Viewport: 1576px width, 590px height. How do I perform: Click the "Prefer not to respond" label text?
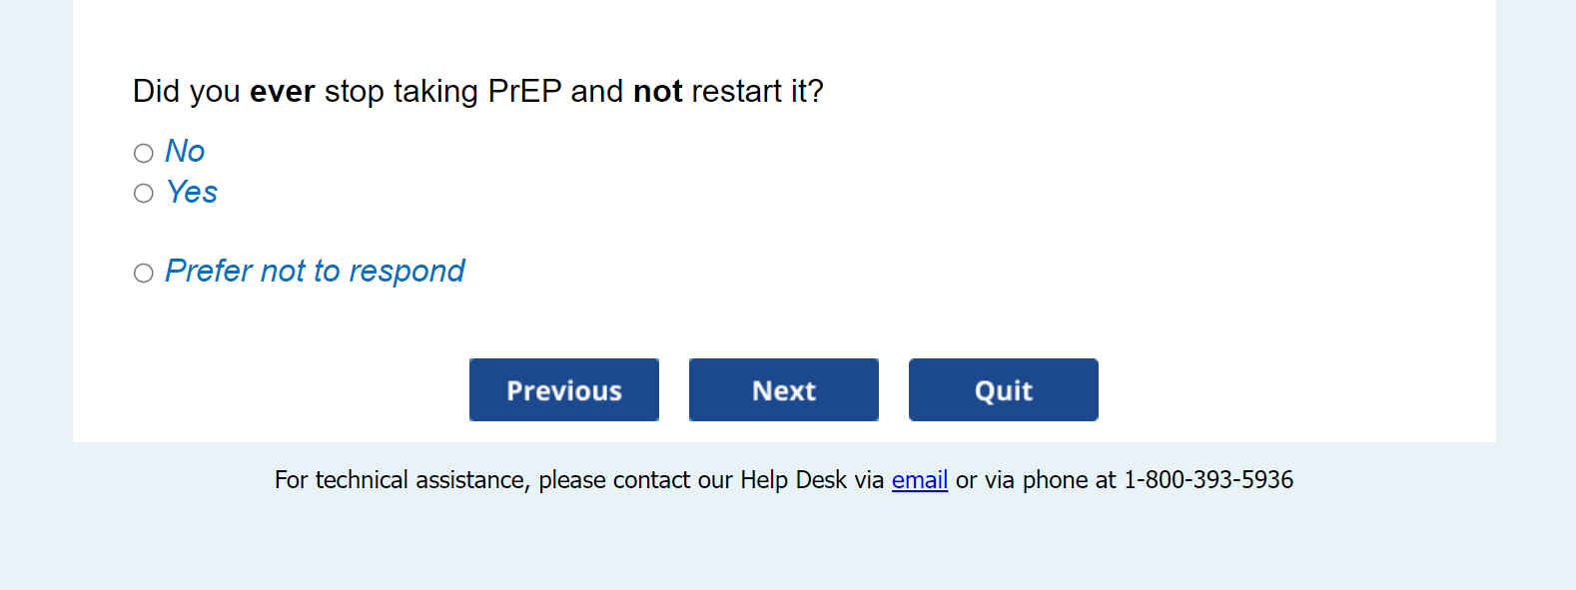click(315, 272)
